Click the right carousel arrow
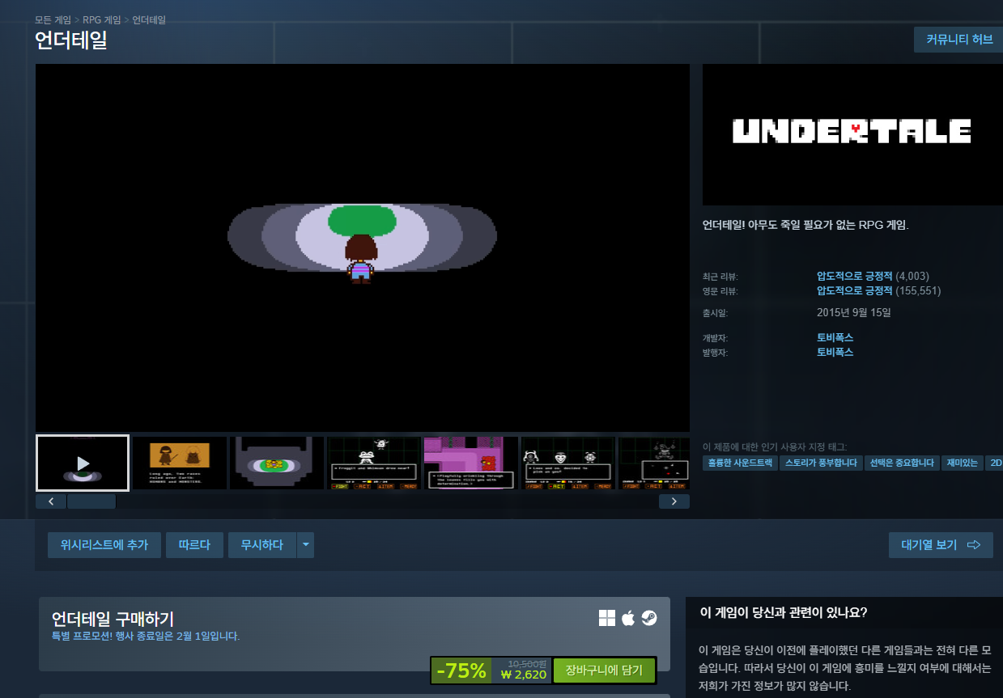Viewport: 1003px width, 698px height. (674, 501)
